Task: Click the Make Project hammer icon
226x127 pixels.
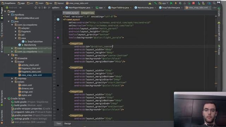Action: tap(155, 3)
